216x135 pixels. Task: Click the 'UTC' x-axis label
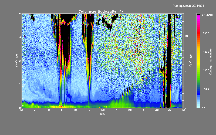(x=103, y=114)
